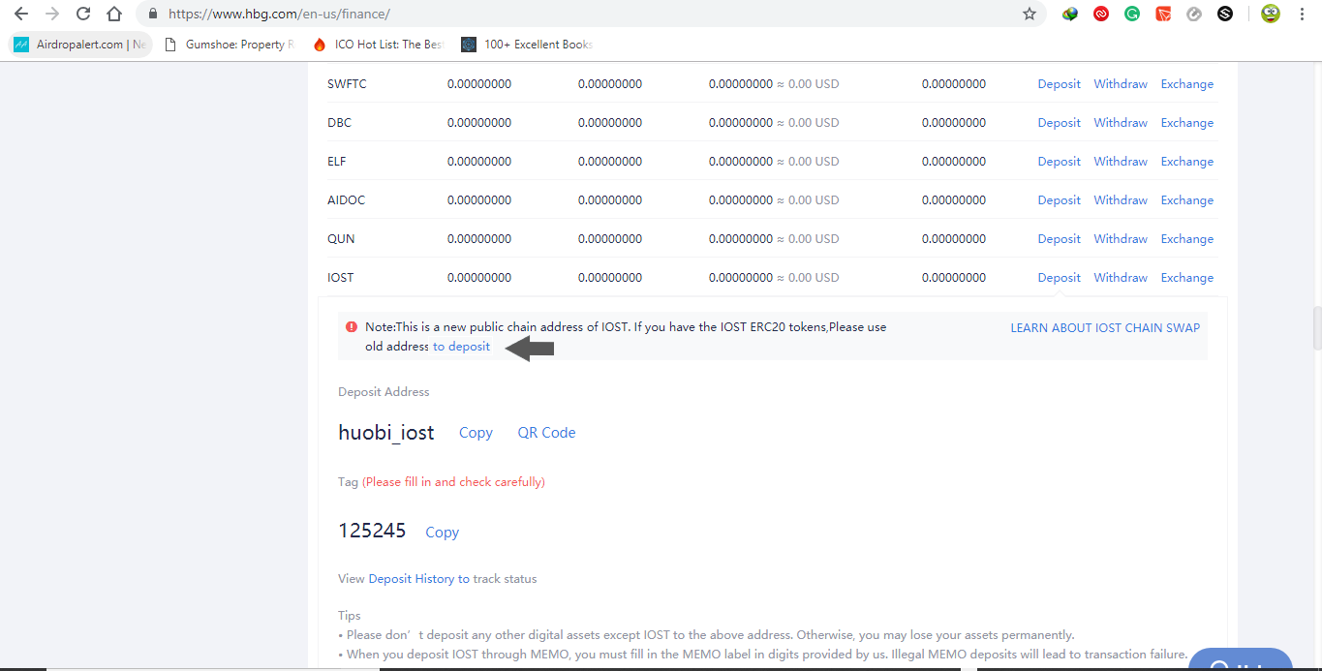Click Deposit for AIDOC
Screen dimensions: 1322x671
click(x=1059, y=200)
